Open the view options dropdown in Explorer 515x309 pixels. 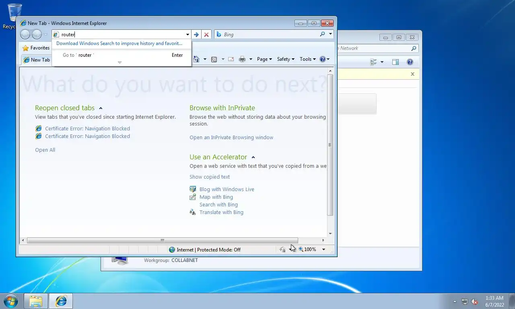[382, 62]
